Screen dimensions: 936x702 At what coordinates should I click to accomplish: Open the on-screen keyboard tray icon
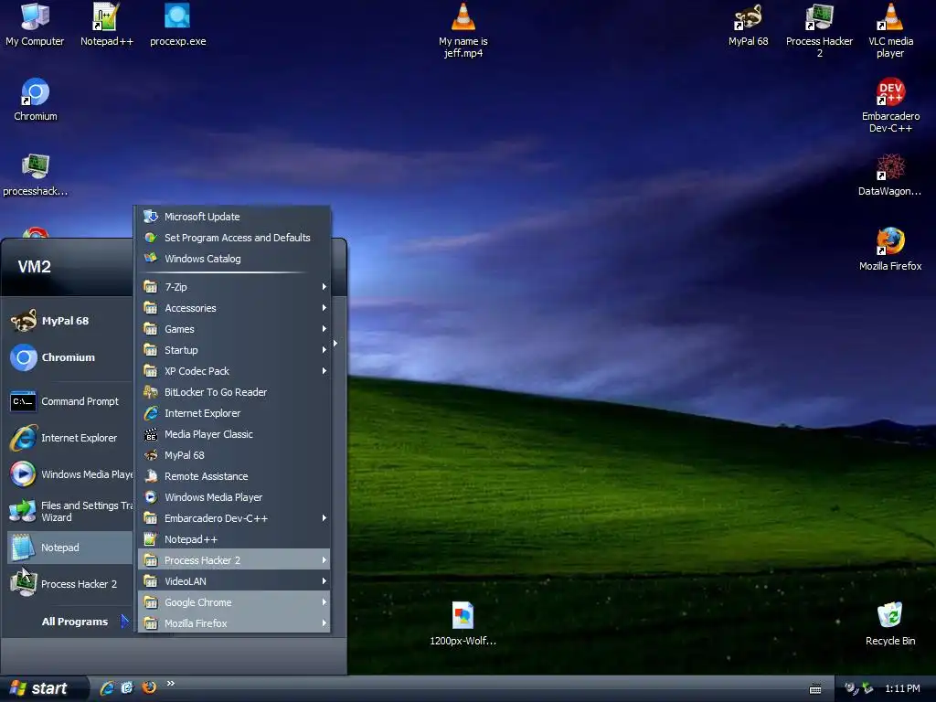[x=815, y=689]
